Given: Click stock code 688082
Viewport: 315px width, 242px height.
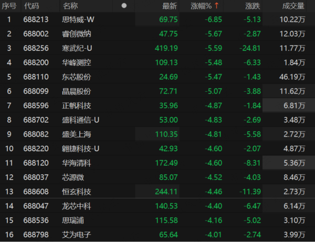Looking at the screenshot, I should click(x=36, y=134).
